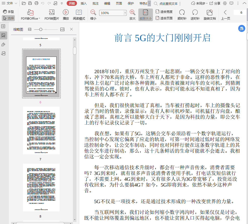248x224 pixels.
Task: Click the blue floating translate tool button
Action: pos(241,28)
